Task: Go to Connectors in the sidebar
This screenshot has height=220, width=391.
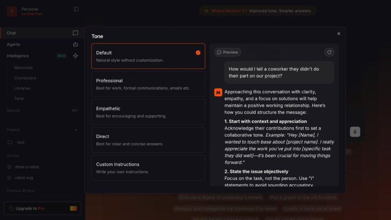Action: coord(25,78)
